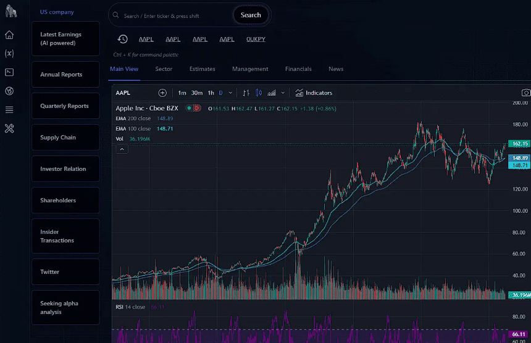This screenshot has height=343, width=531.
Task: Click the 66.11 RSI value label
Action: pos(519,334)
